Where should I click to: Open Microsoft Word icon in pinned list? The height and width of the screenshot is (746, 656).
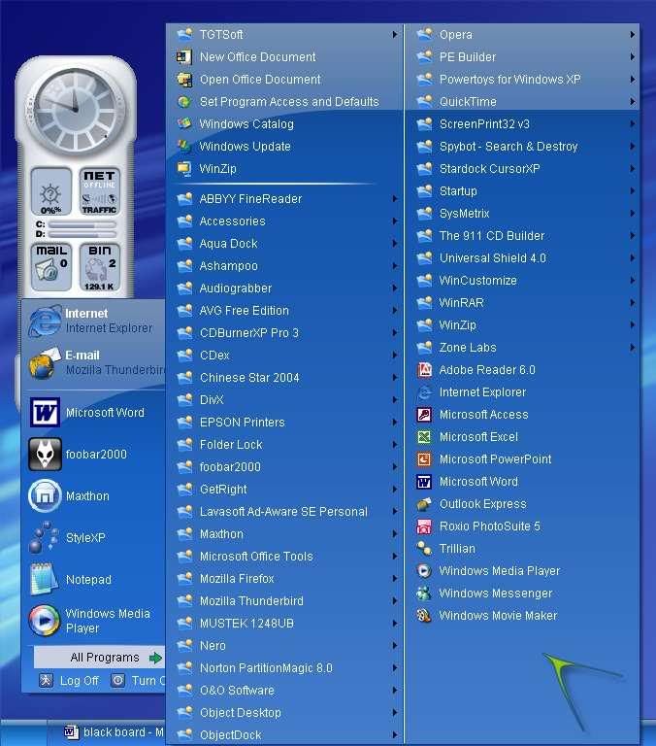(x=46, y=413)
